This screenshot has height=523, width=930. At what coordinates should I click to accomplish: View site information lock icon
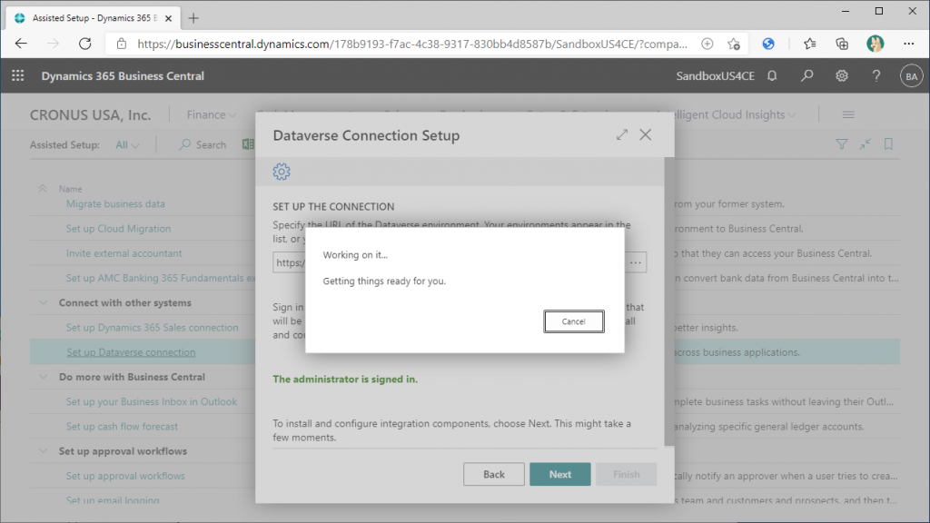pos(122,44)
